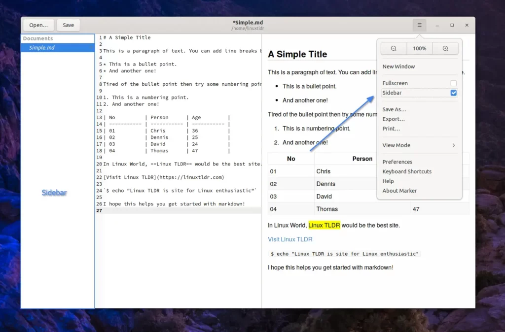
Task: Close the Marker window
Action: [467, 25]
